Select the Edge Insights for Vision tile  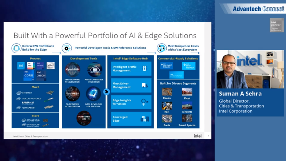click(131, 102)
